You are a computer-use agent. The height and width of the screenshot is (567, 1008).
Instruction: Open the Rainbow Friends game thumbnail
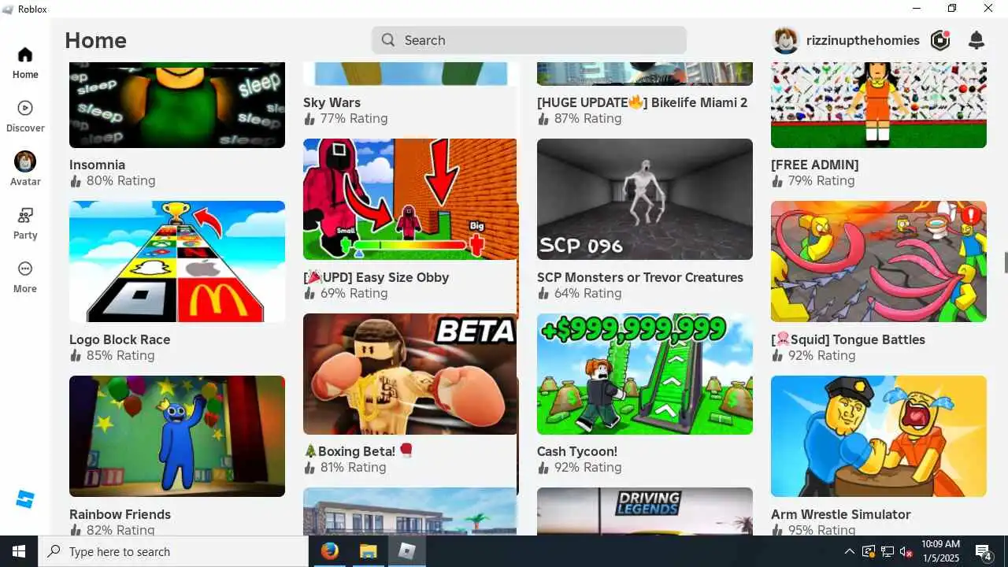[x=177, y=436]
